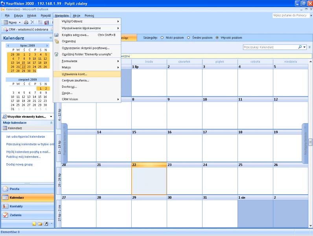Select 15 in lipiec 2009 mini calendar

pos(23,63)
